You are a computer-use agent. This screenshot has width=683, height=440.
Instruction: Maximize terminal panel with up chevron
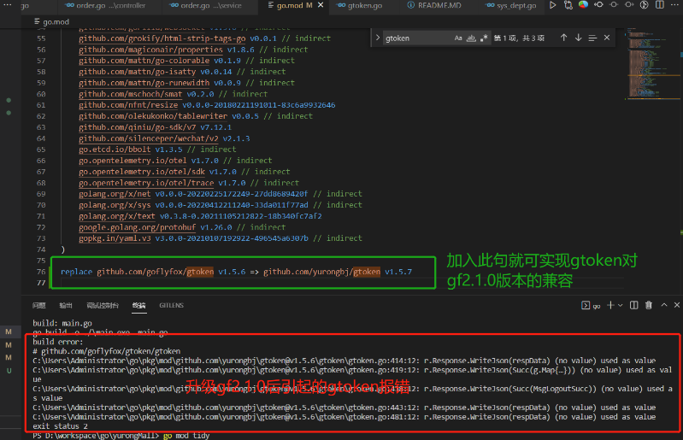tap(664, 305)
